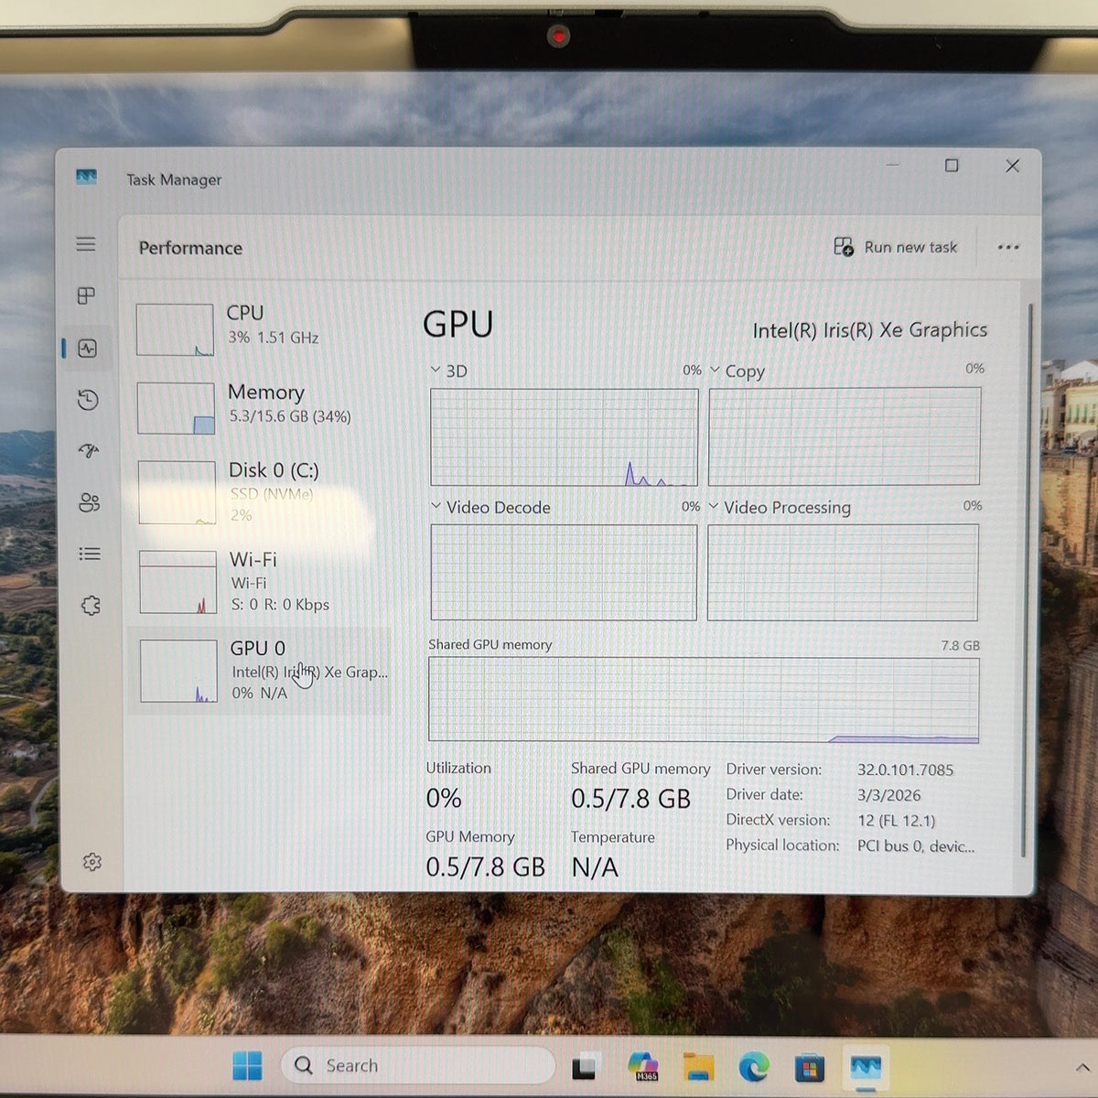
Task: Select the Wi-Fi performance item
Action: [263, 582]
